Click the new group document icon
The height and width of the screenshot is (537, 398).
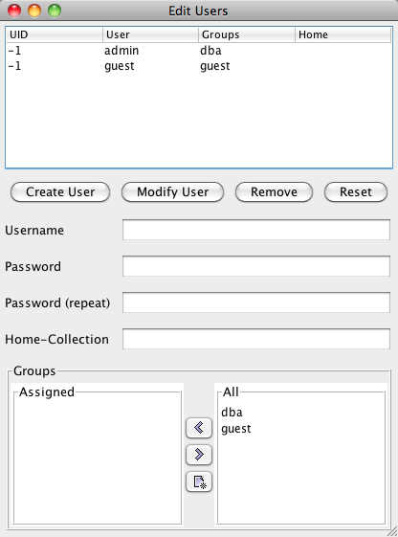point(199,481)
